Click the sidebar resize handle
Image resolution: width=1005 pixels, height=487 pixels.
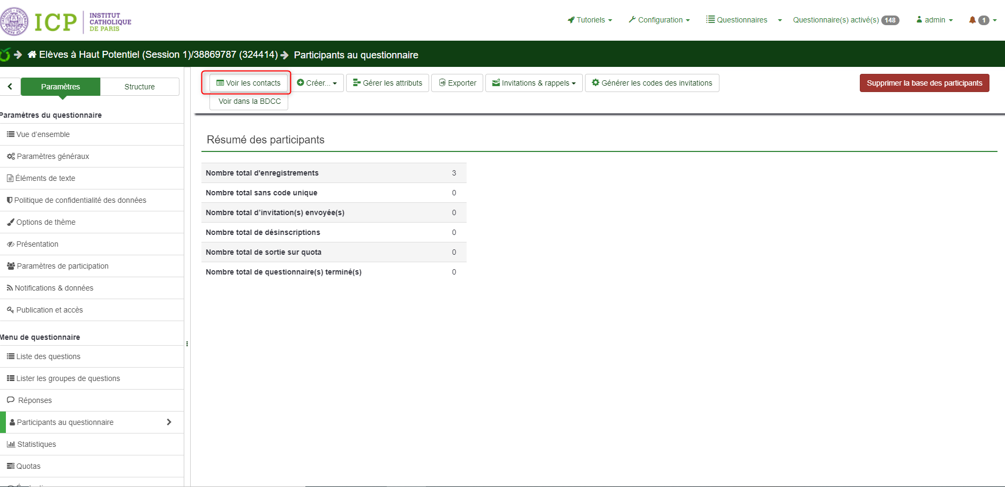coord(187,344)
